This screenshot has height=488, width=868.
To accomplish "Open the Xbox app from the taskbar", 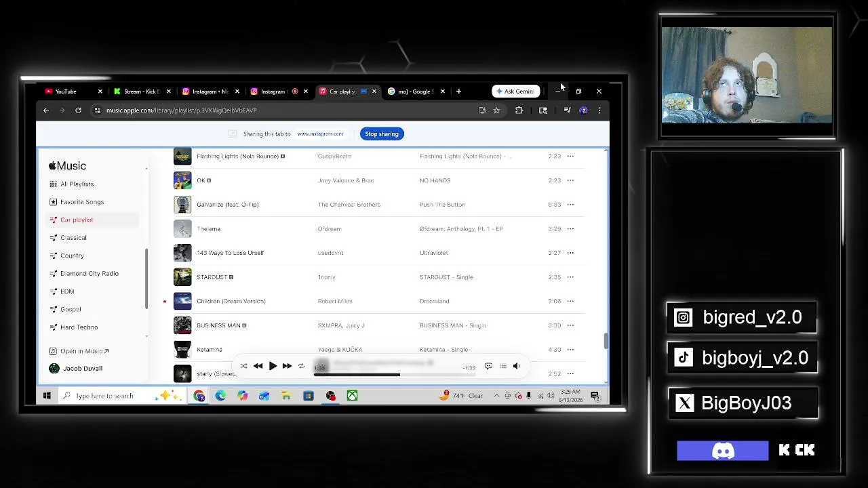I will click(x=352, y=396).
